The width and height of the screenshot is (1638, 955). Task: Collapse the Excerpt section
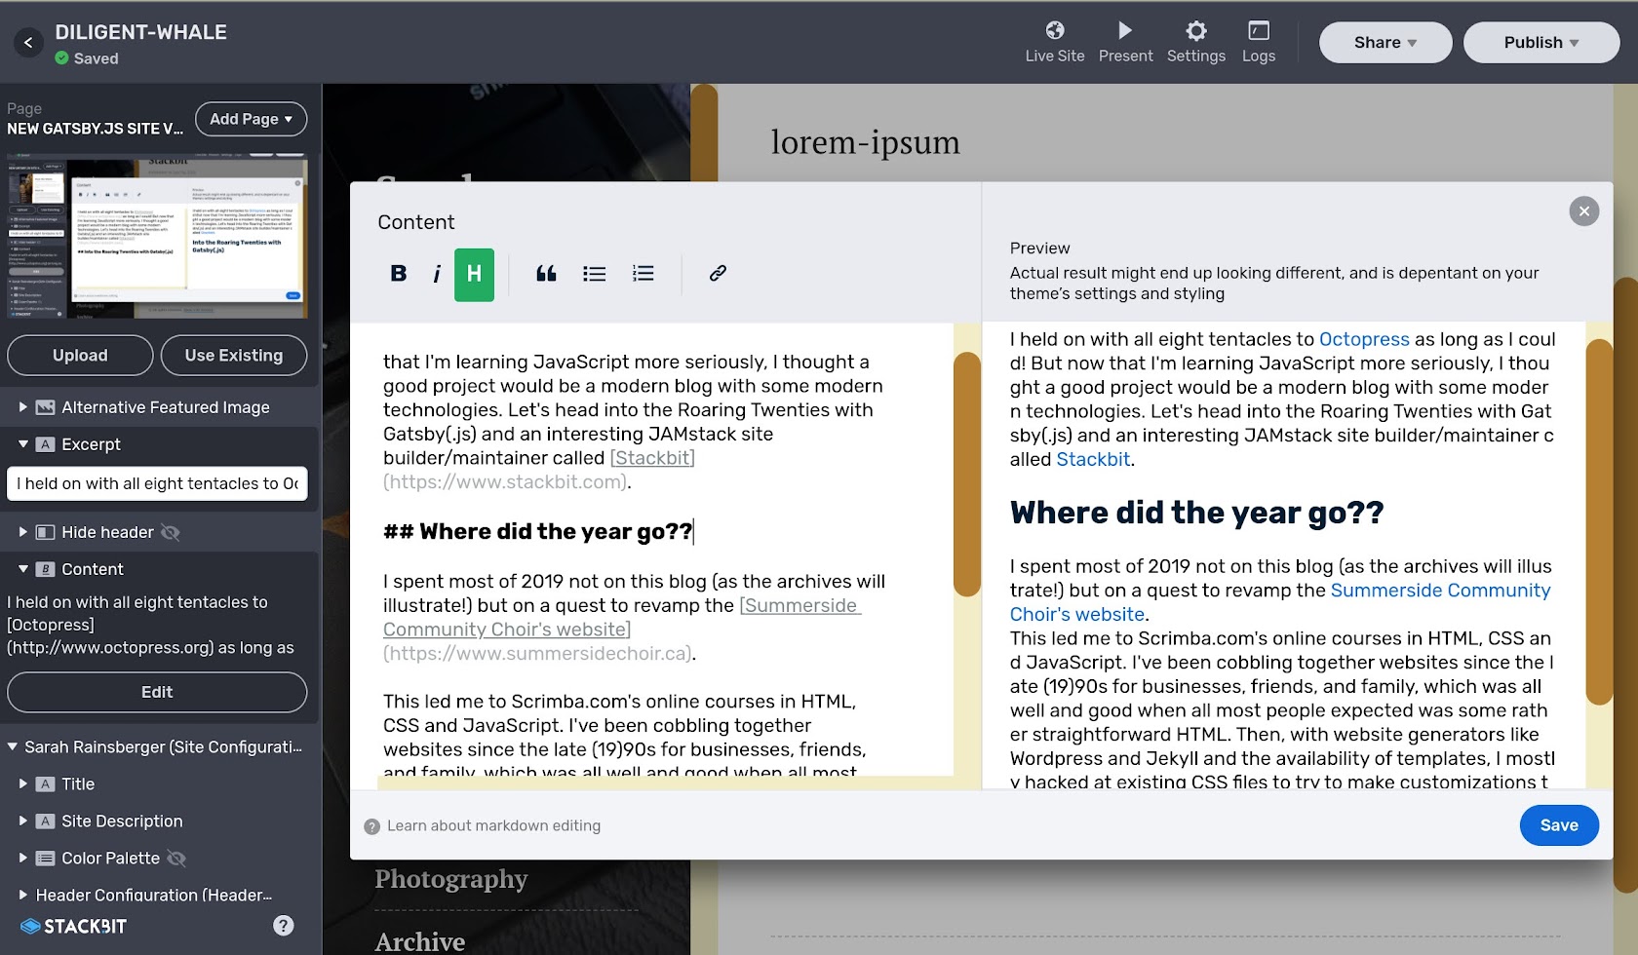pos(23,444)
